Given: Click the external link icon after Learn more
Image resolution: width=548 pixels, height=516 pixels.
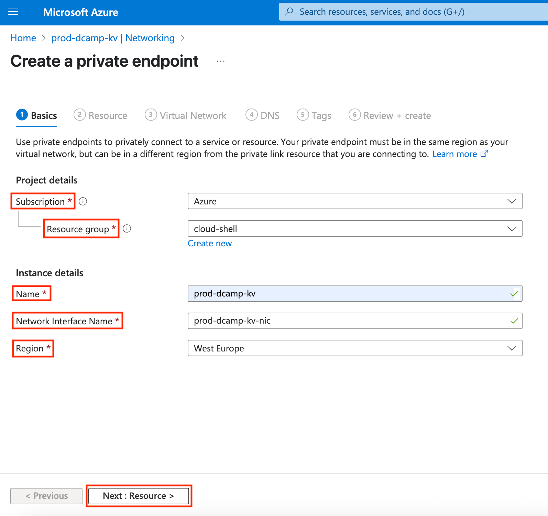Looking at the screenshot, I should click(484, 154).
